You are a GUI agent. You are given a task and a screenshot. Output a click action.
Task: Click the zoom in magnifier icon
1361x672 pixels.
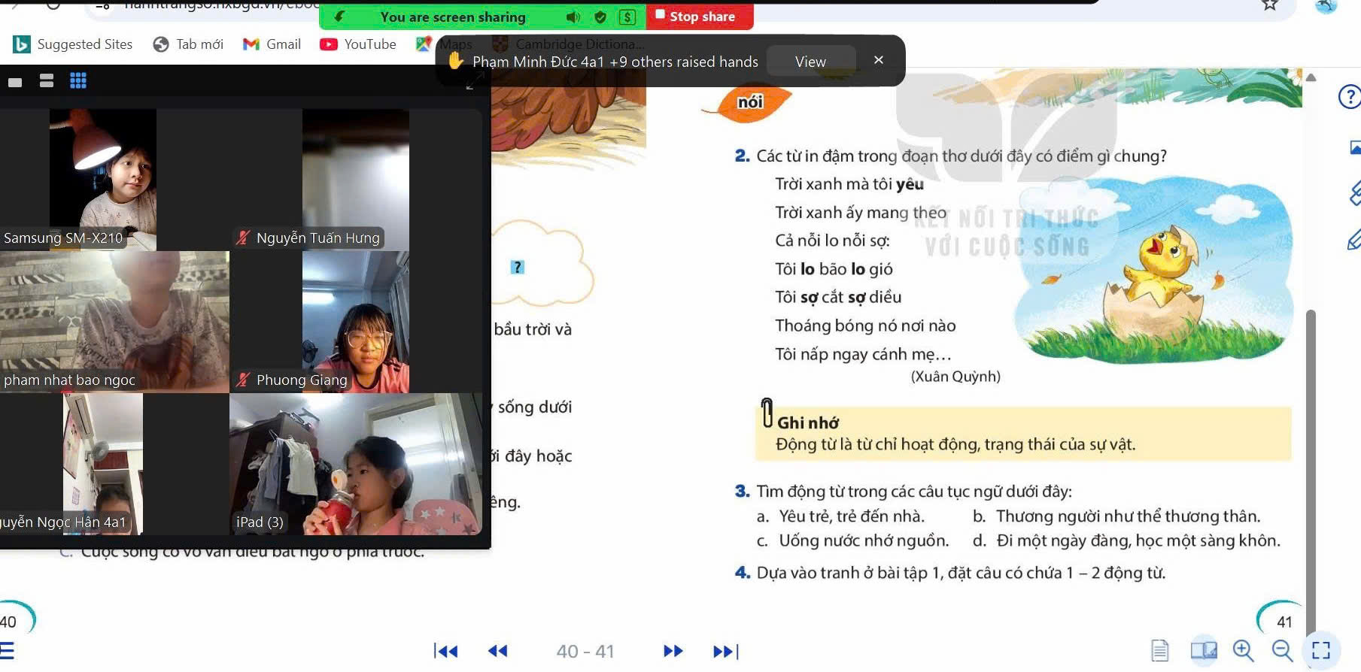pyautogui.click(x=1243, y=650)
